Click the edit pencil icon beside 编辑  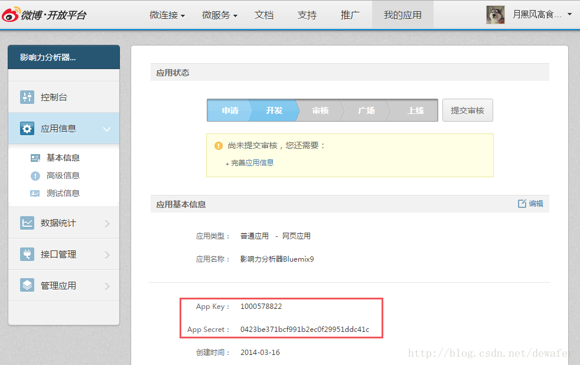(522, 203)
